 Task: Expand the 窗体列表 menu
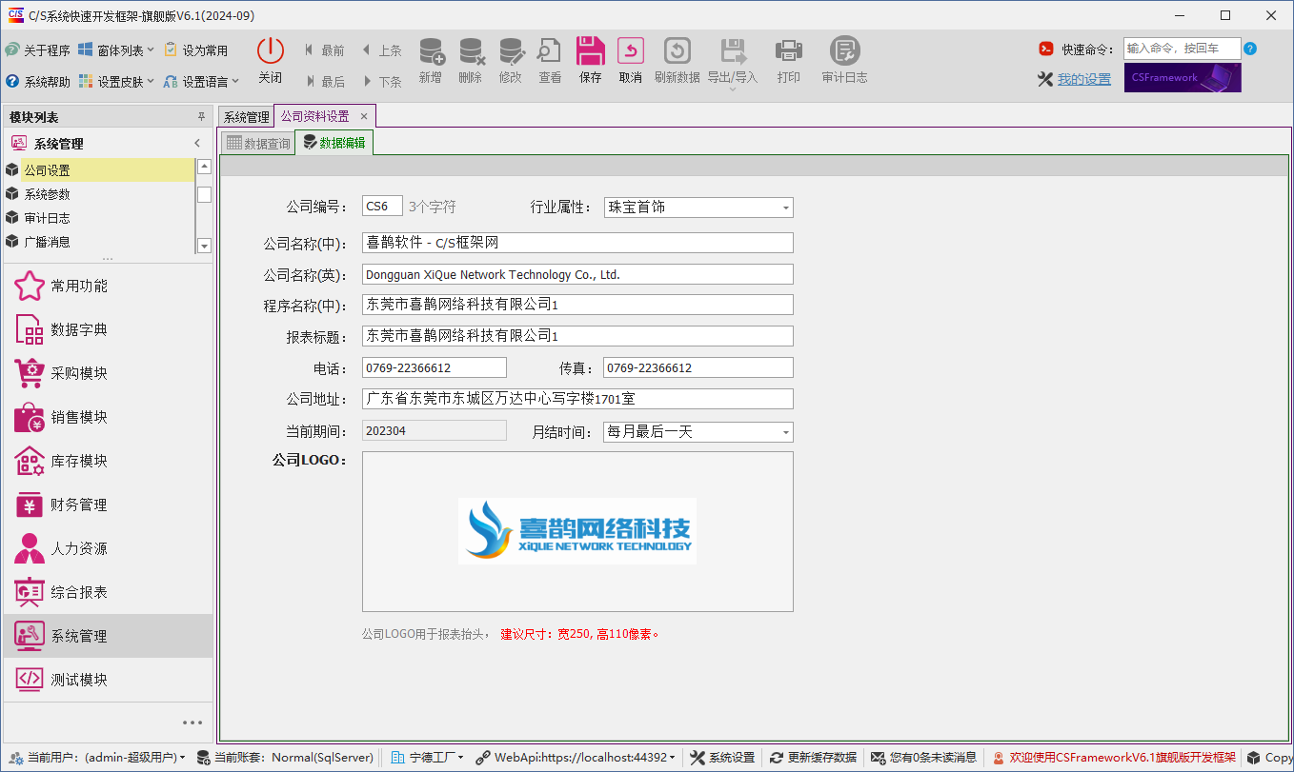(x=115, y=50)
